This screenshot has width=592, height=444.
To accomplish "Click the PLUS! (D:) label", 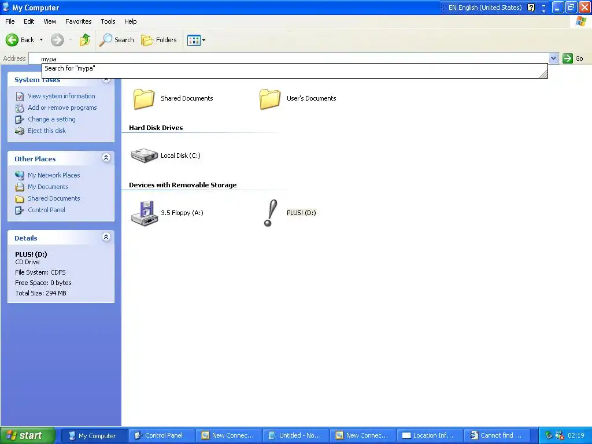I will tap(301, 213).
